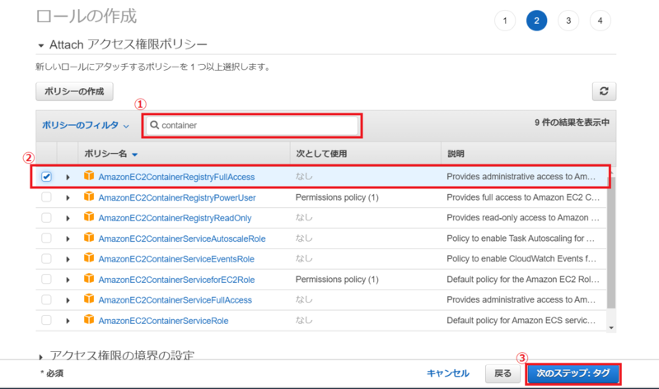
Task: Click the policy icon beside AmazonEC2ContainerRegistryReadOnly
Action: click(89, 216)
